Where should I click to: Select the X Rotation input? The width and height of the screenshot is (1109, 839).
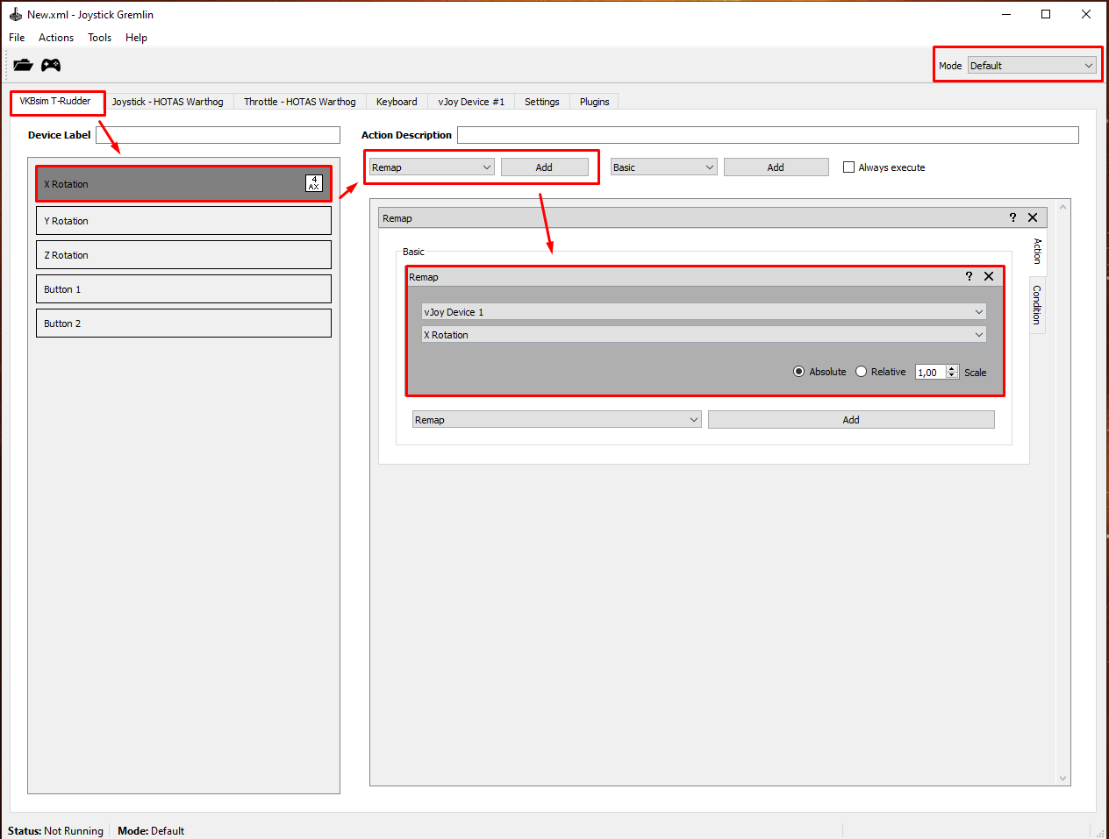click(183, 184)
